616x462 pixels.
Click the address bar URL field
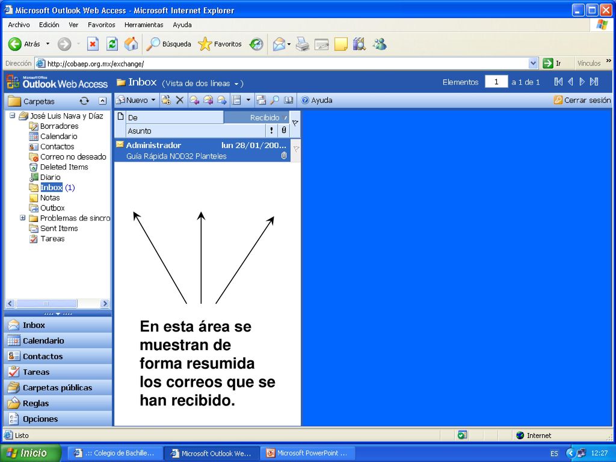click(288, 63)
